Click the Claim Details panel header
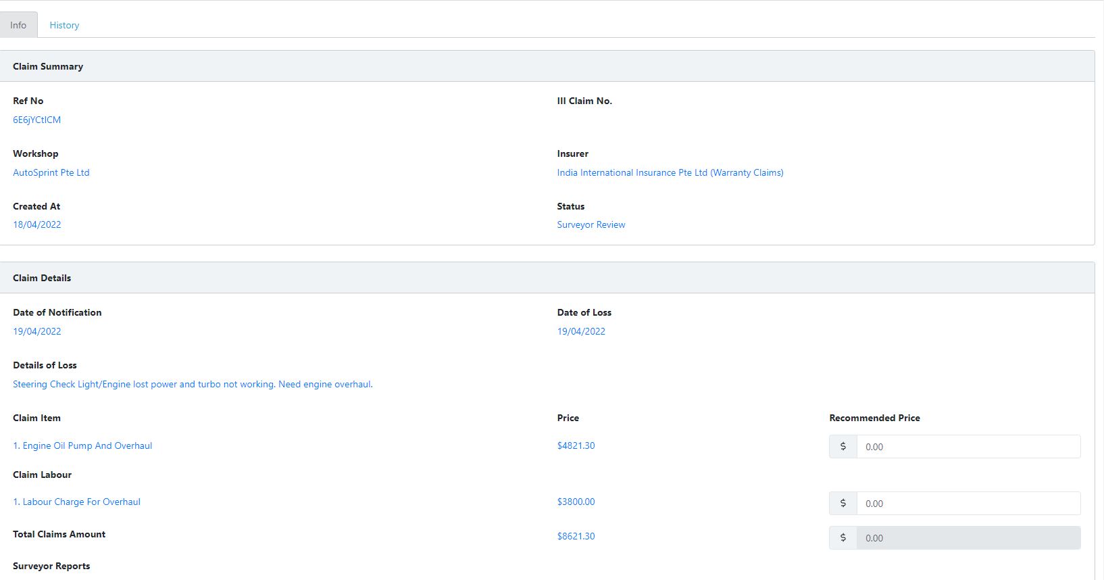The height and width of the screenshot is (580, 1104). point(42,278)
